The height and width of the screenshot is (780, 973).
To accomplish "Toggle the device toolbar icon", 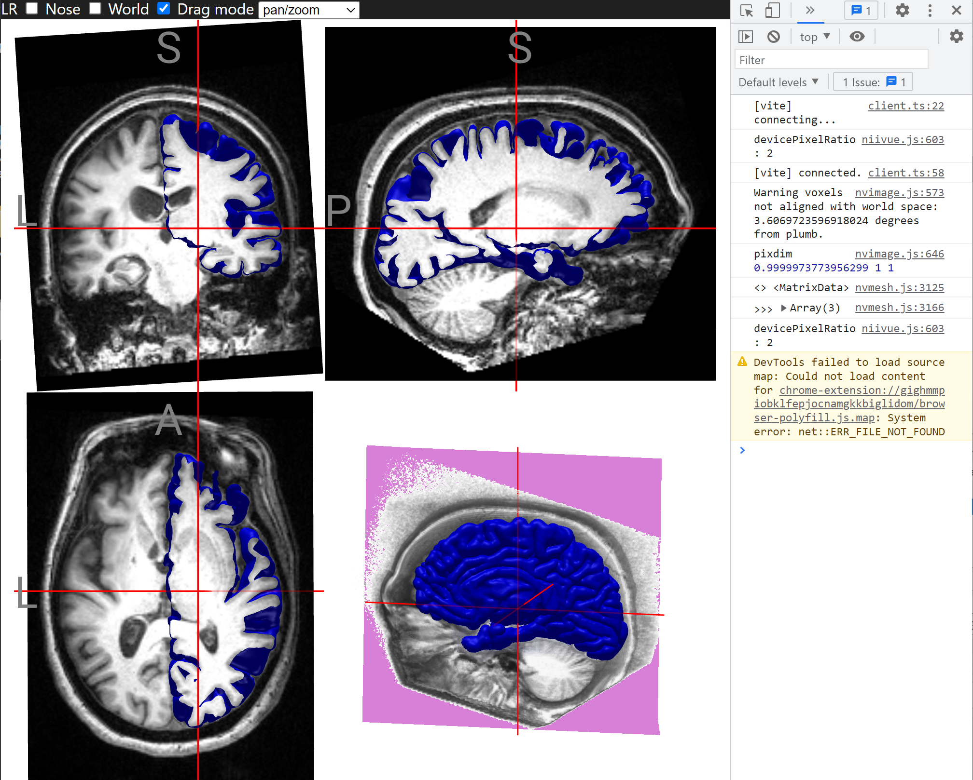I will click(773, 11).
